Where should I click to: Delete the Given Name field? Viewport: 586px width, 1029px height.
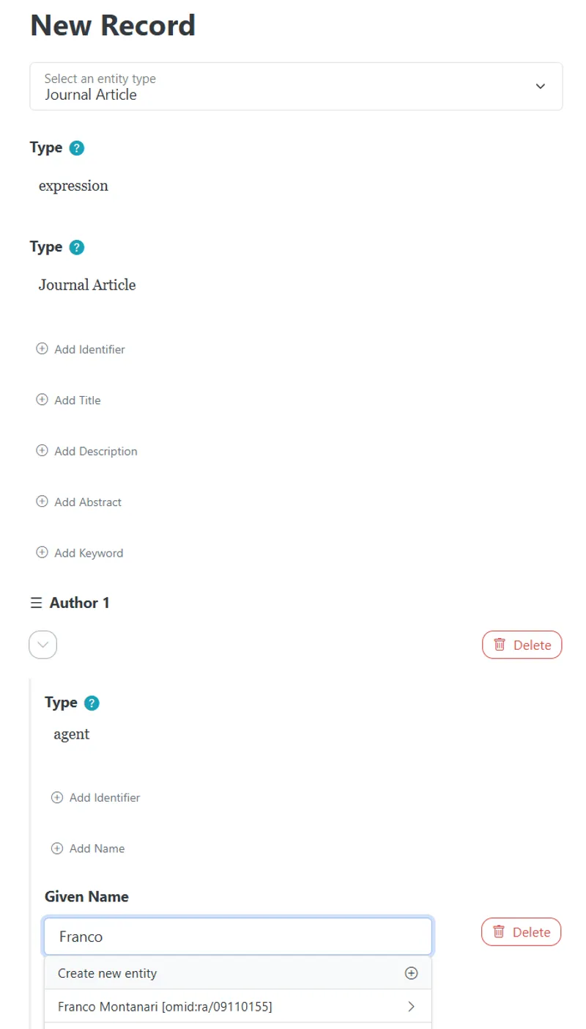click(521, 932)
